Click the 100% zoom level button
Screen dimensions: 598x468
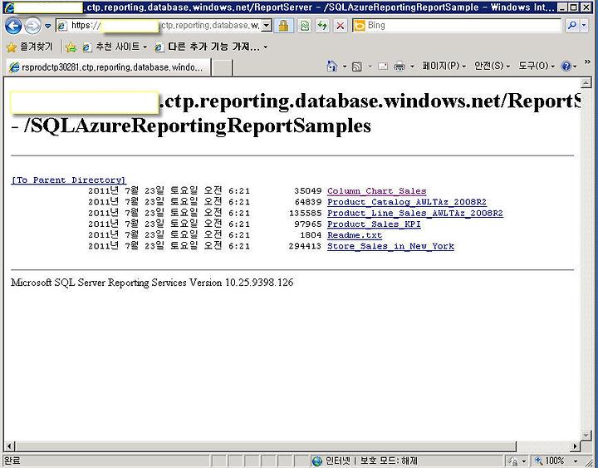[x=549, y=461]
